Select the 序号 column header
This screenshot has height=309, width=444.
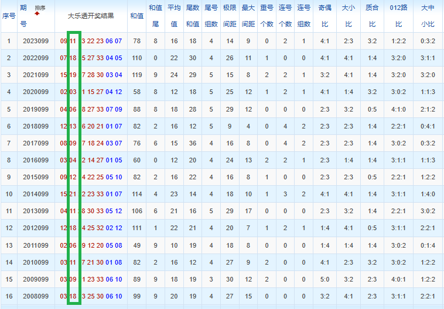click(9, 16)
